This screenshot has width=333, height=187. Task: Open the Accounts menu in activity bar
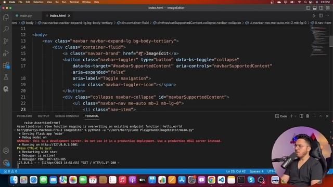[x=6, y=151]
